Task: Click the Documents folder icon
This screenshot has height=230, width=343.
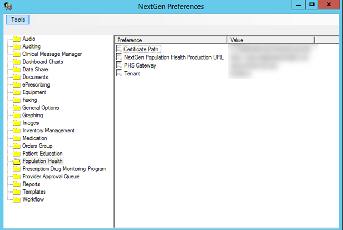Action: [16, 77]
